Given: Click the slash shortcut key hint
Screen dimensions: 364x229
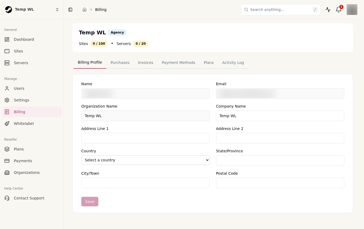Looking at the screenshot, I should pyautogui.click(x=315, y=10).
